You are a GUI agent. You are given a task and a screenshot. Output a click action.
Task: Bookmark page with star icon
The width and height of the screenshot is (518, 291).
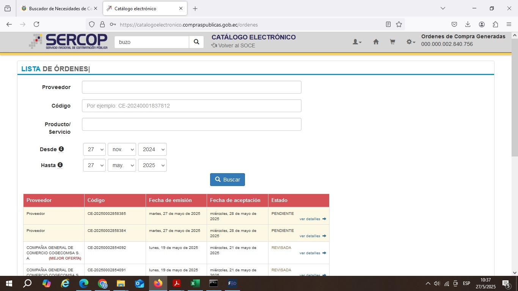[x=399, y=24]
